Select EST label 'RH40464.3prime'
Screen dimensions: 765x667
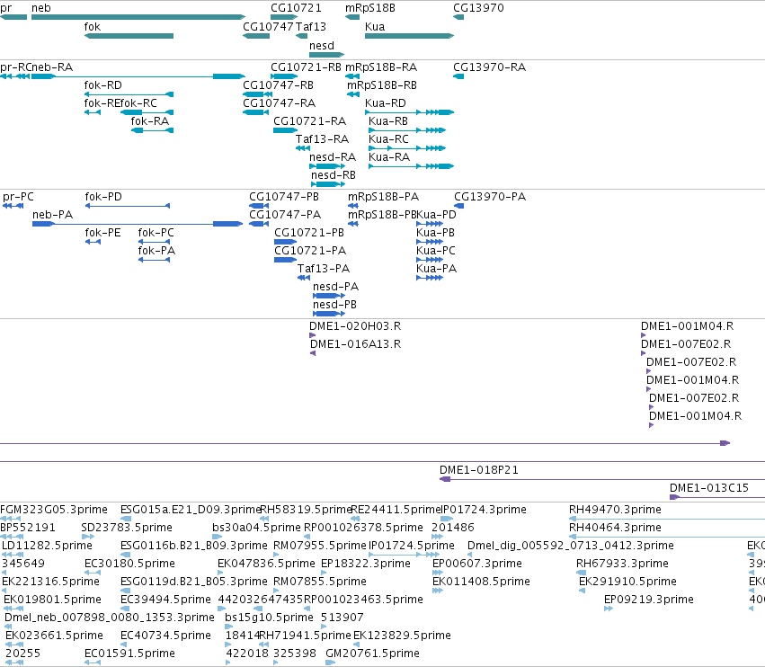point(615,527)
